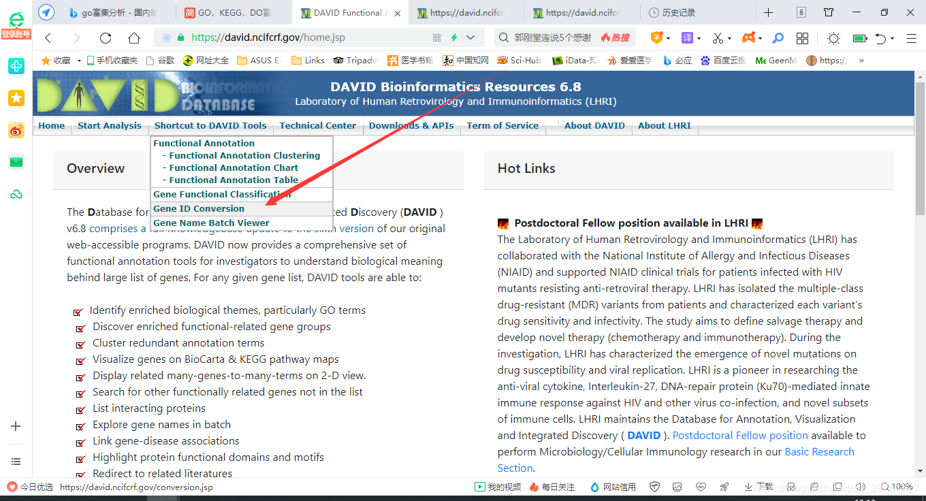The width and height of the screenshot is (926, 501).
Task: Select Gene ID Conversion entry
Action: coord(241,208)
